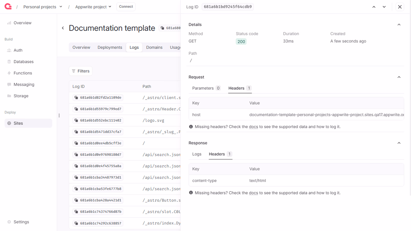Copy log ID 681a6b1d5471dd37cfa7

[x=98, y=132]
